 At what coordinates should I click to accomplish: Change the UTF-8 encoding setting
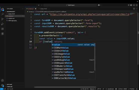pyautogui.click(x=99, y=89)
